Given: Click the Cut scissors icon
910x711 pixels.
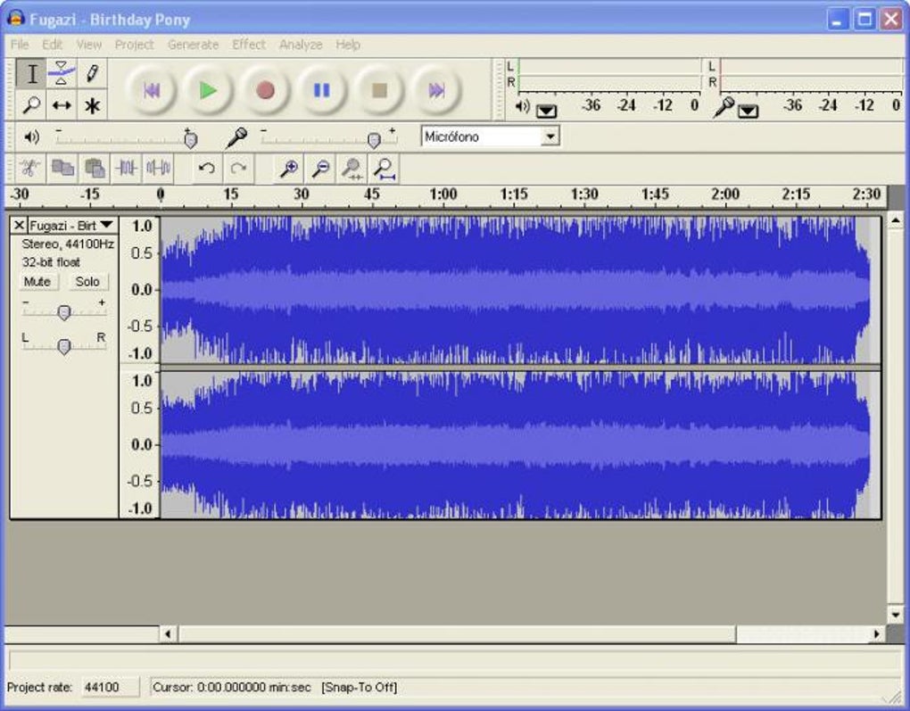Looking at the screenshot, I should (x=30, y=168).
